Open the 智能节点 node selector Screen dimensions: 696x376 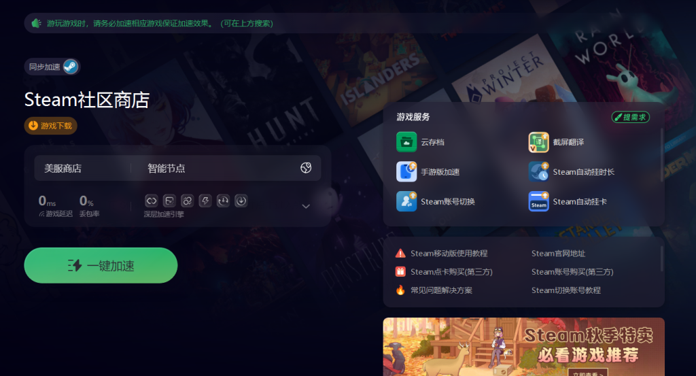point(167,168)
